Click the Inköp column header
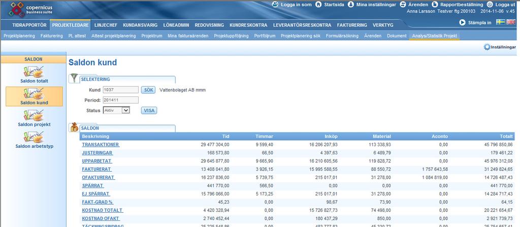 point(331,137)
